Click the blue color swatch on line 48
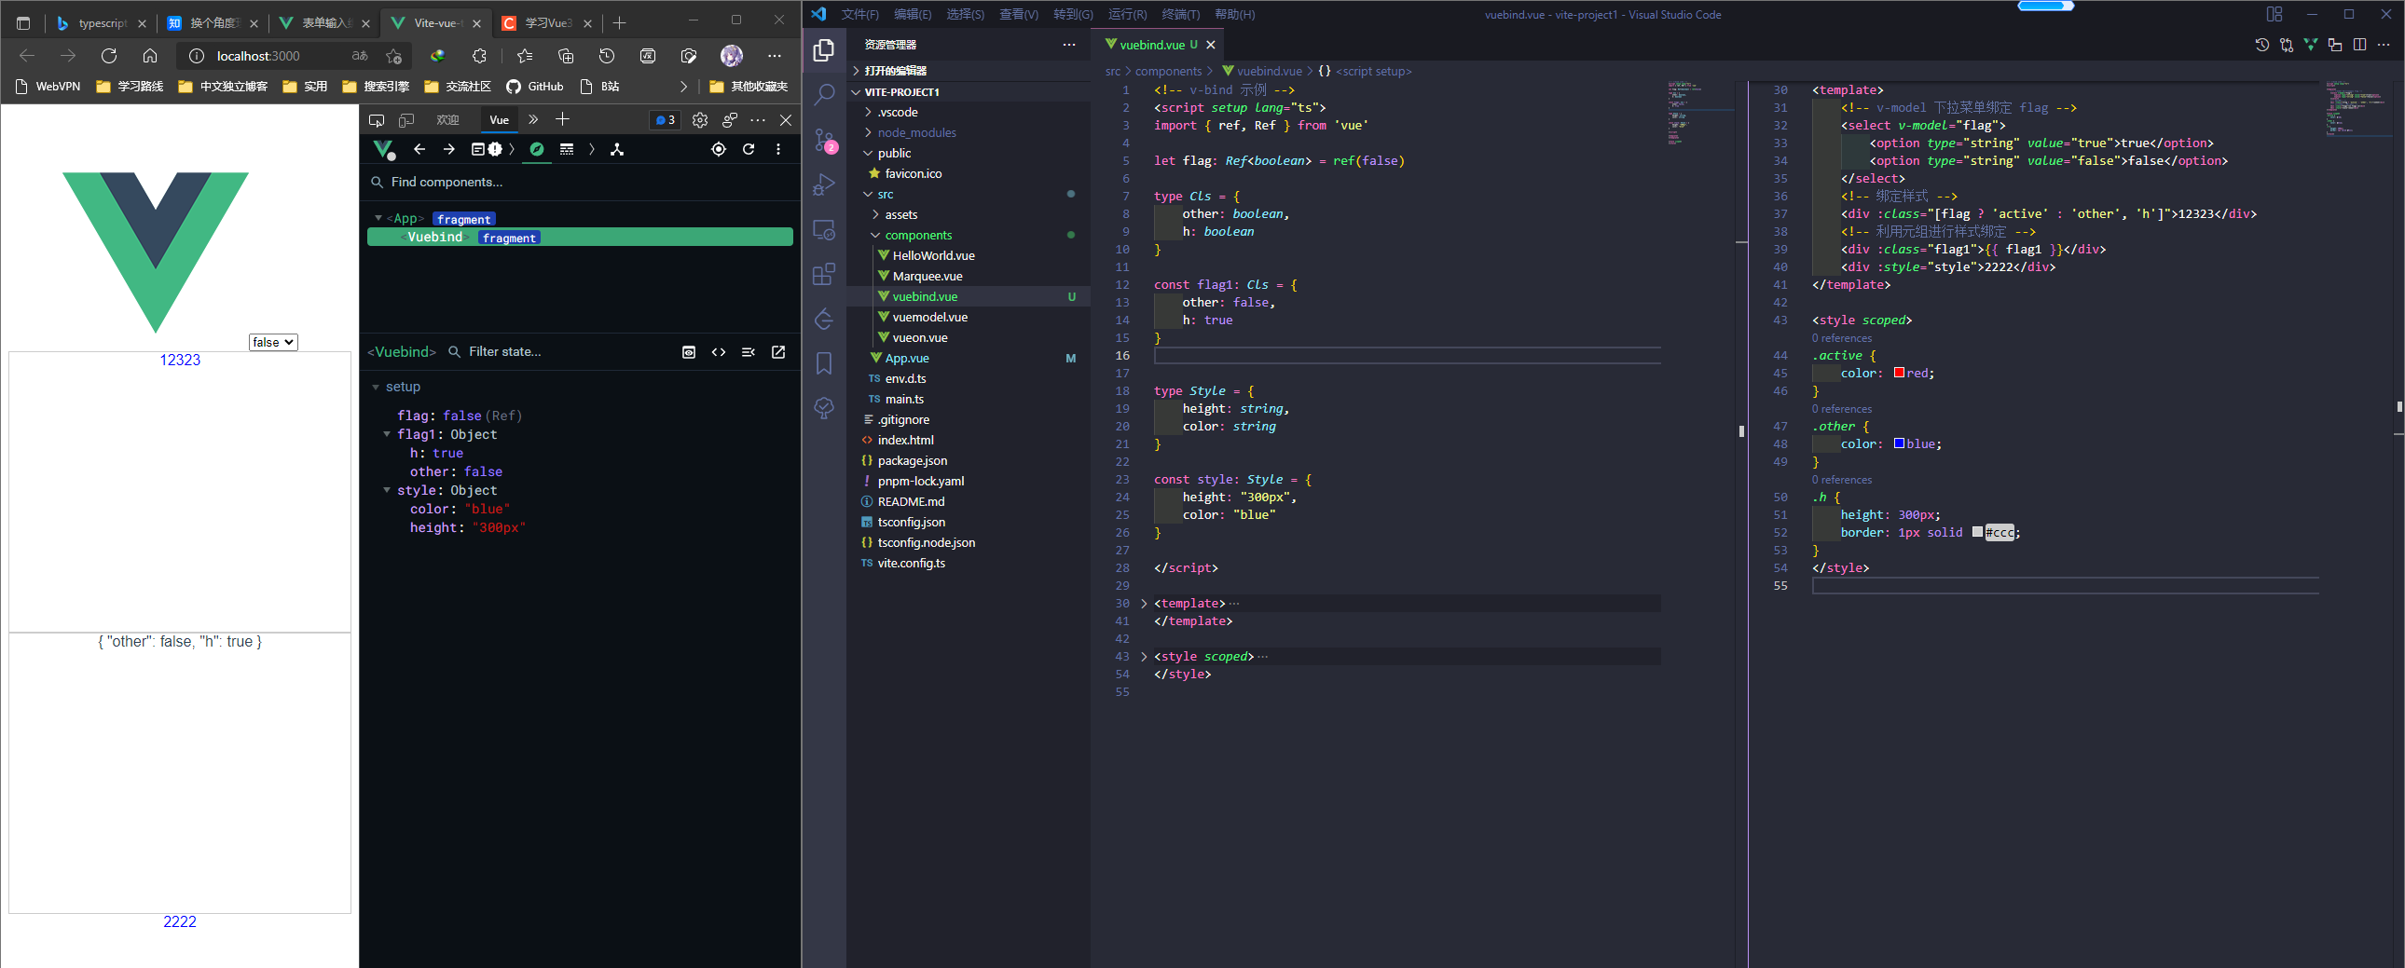The width and height of the screenshot is (2405, 968). click(1898, 443)
